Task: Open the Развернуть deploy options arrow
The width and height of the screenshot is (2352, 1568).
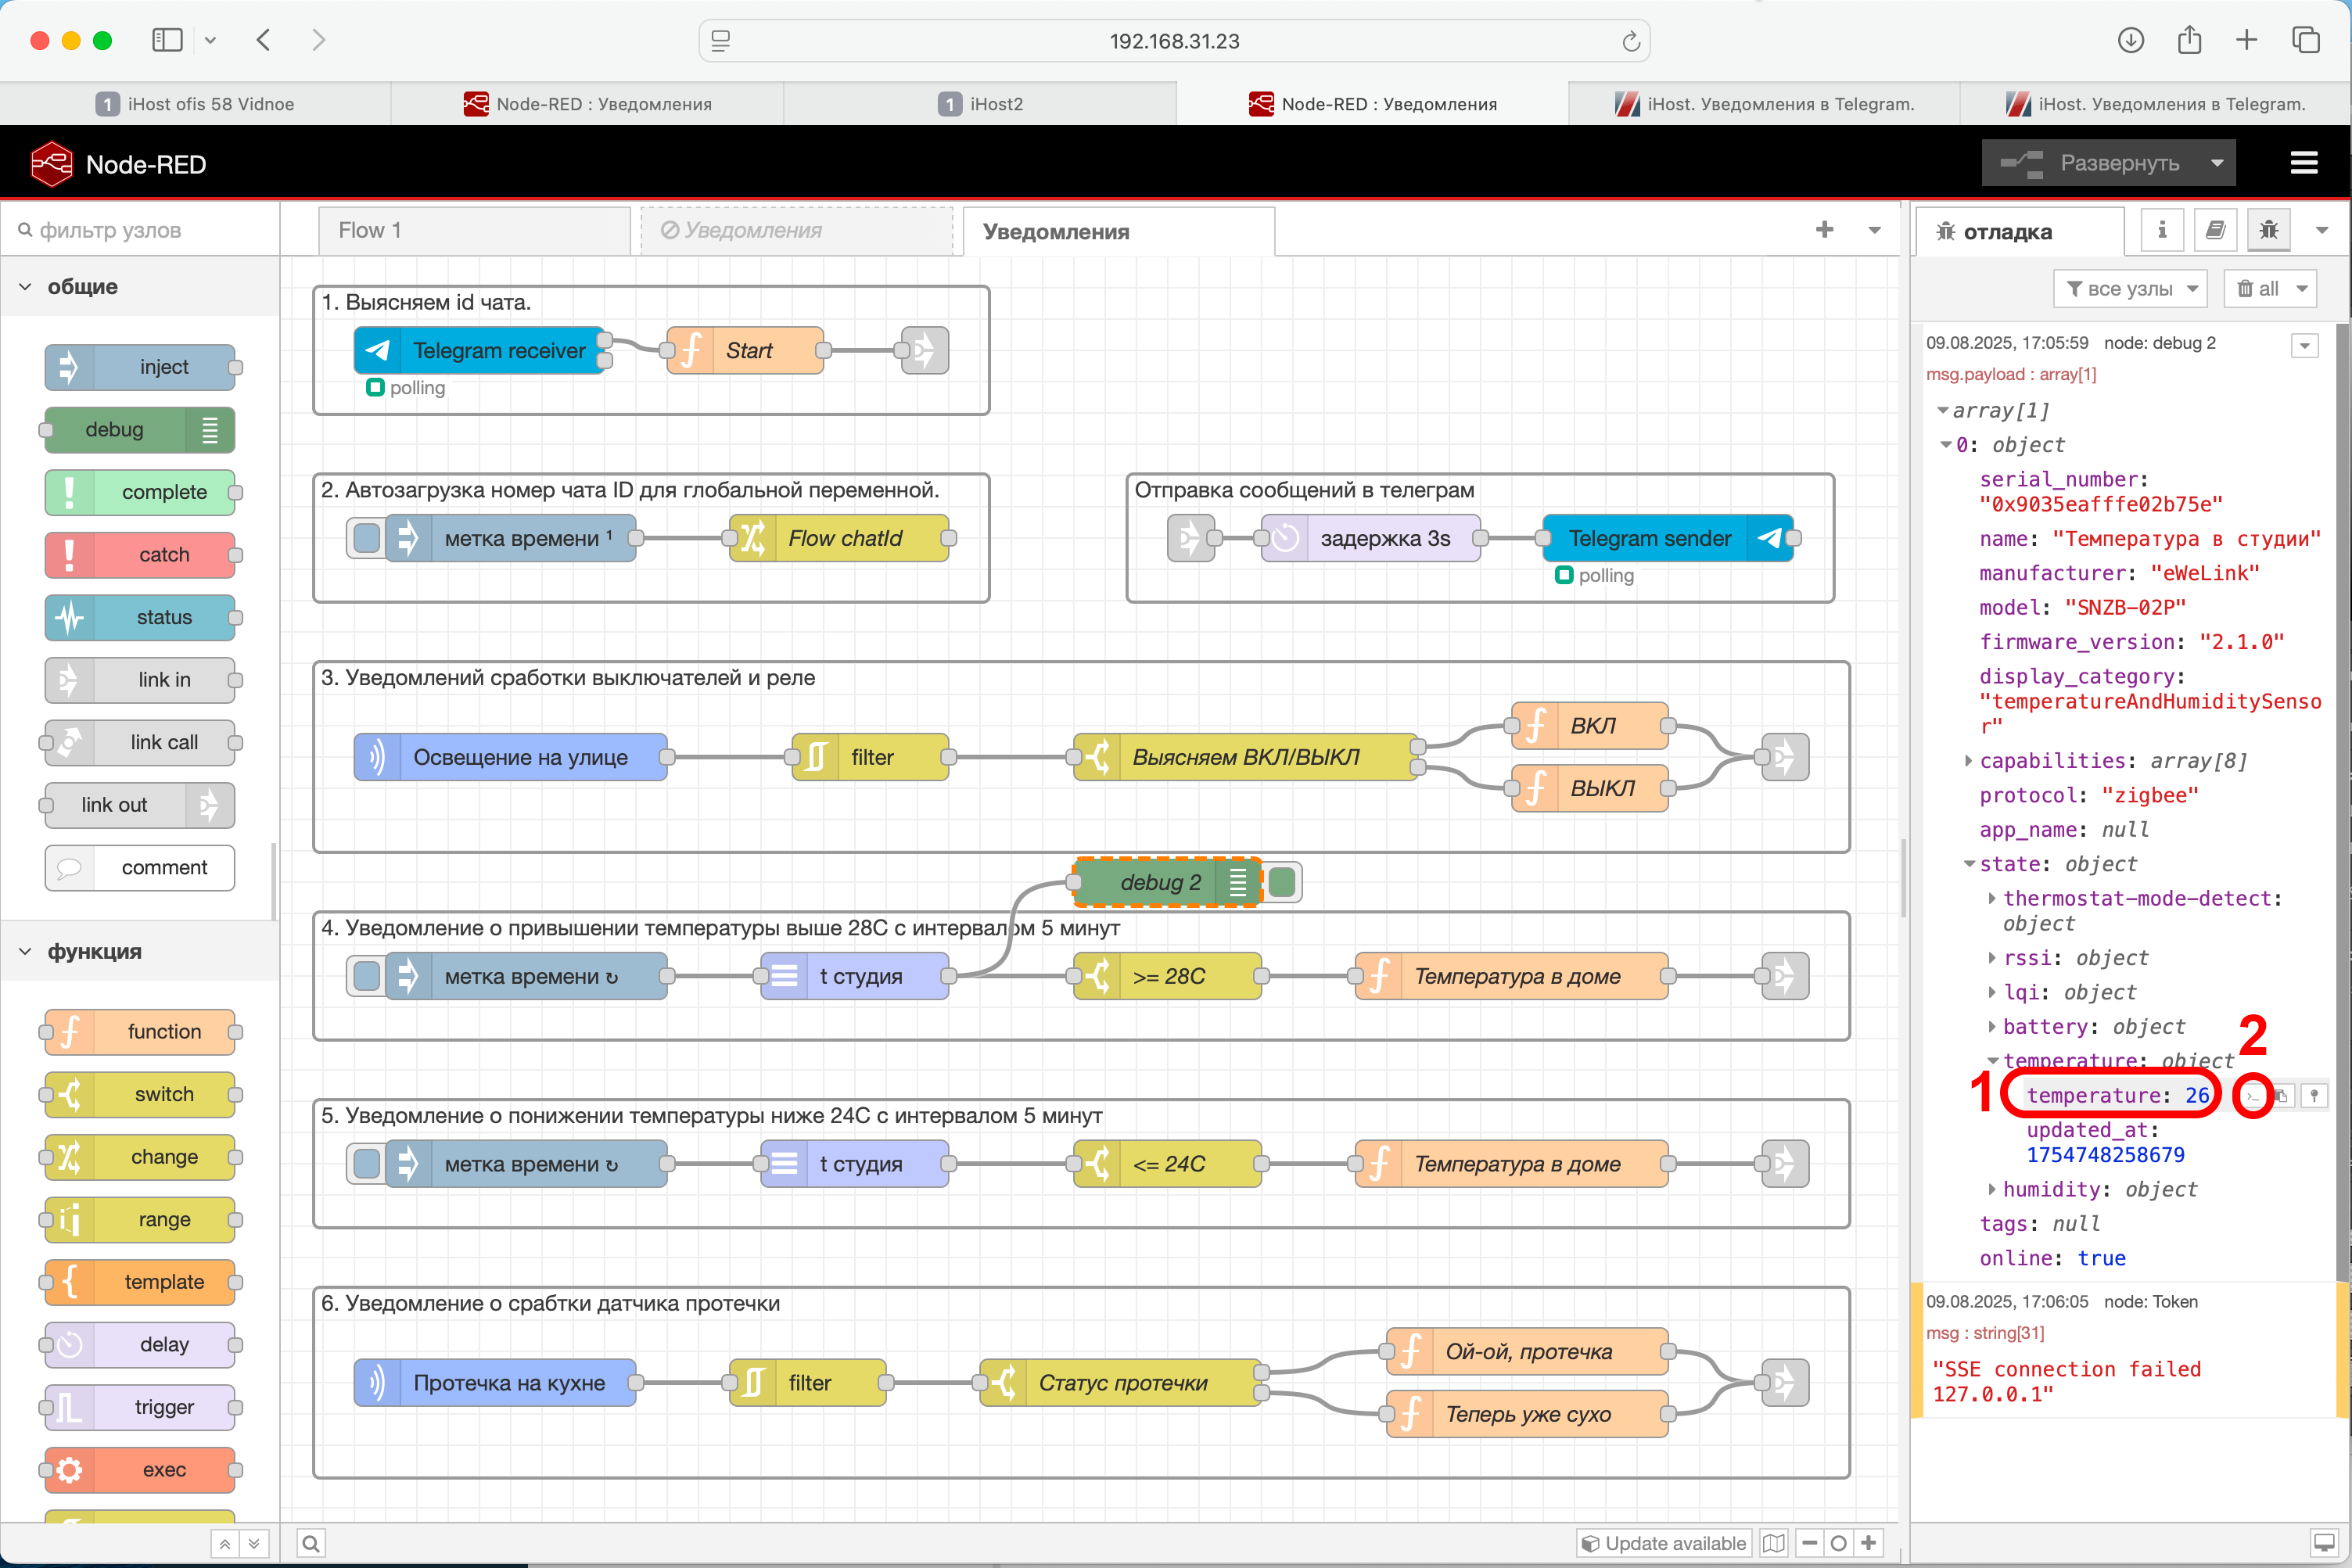Action: [2217, 163]
